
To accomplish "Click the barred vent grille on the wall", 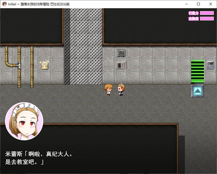I will tap(121, 53).
